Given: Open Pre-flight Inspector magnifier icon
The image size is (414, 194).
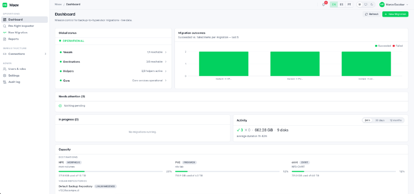Looking at the screenshot, I should click(5, 26).
